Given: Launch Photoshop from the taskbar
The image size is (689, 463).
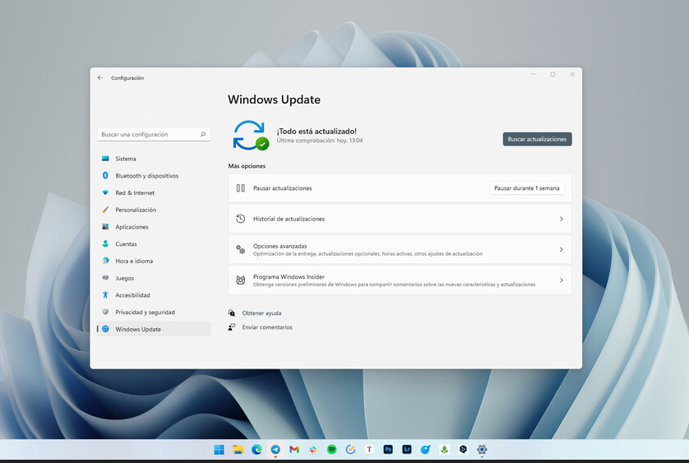Looking at the screenshot, I should click(x=388, y=449).
